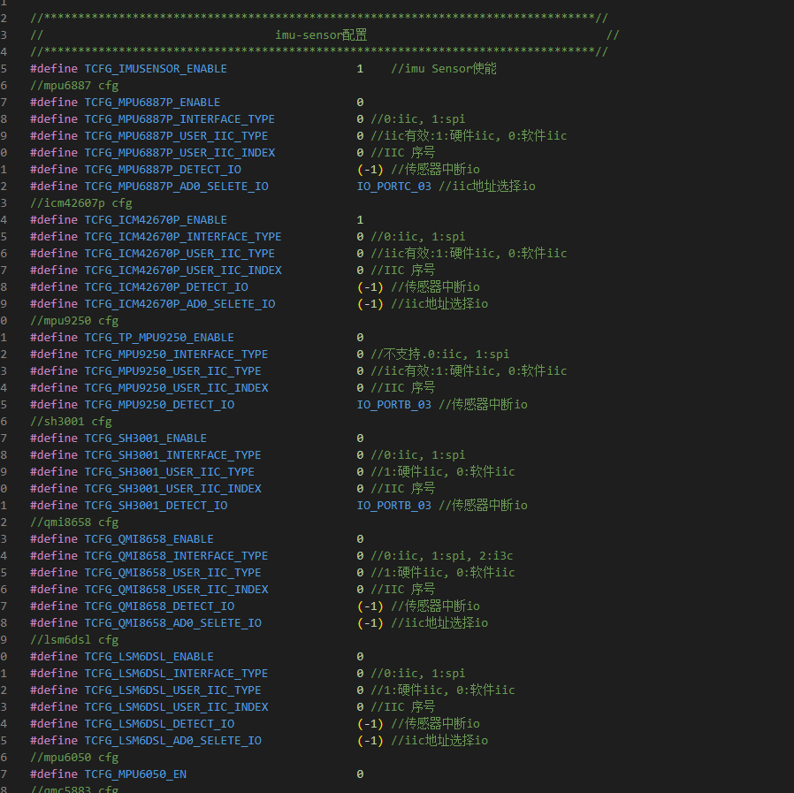
Task: Click IO_PORTB_03 on the TCFG_MPU9250_DETECT_IO line
Action: point(394,404)
